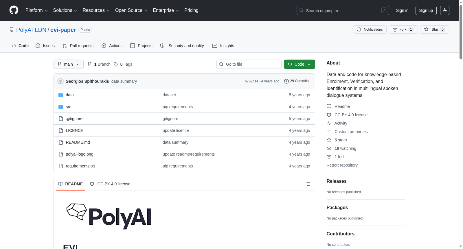Click the Sign up button
The image size is (463, 249).
point(426,10)
